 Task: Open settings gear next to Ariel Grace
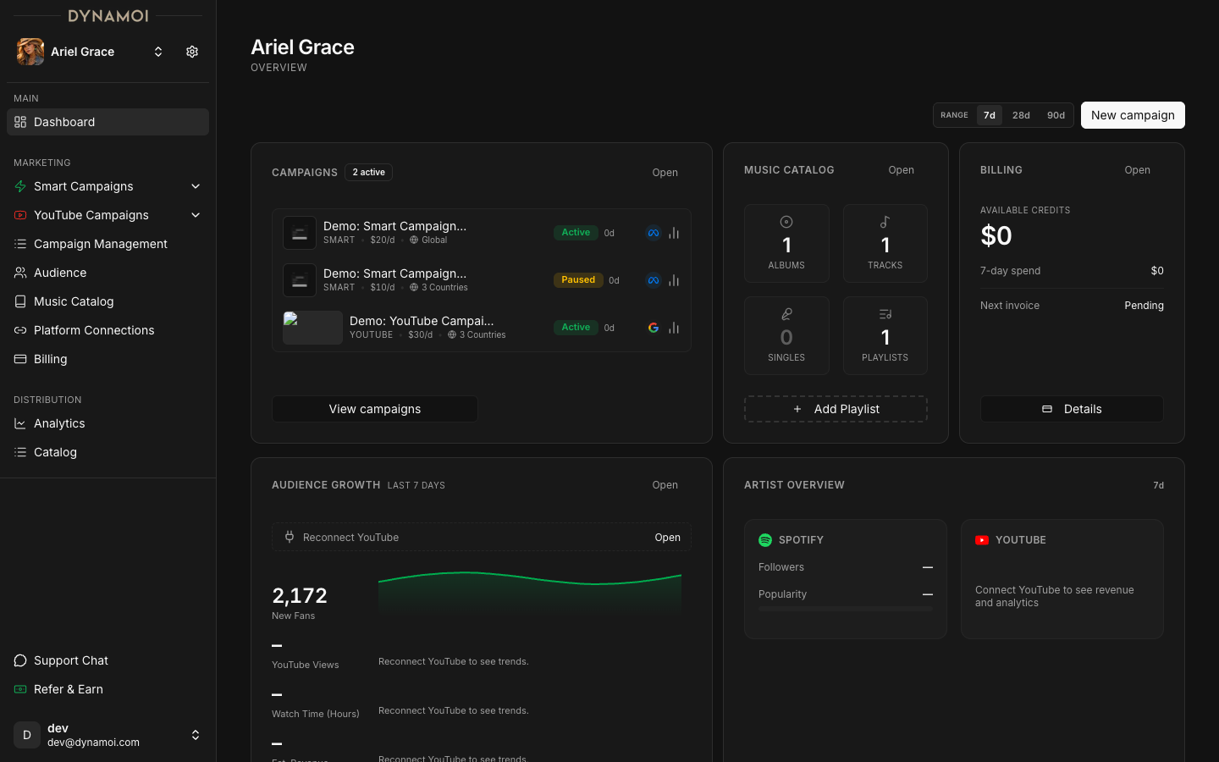click(192, 52)
